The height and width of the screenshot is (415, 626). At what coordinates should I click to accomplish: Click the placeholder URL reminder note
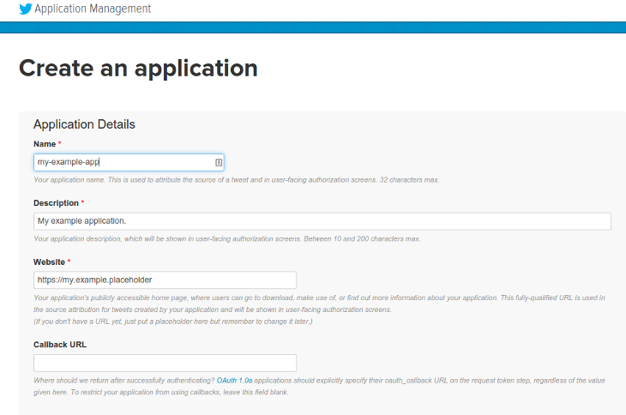tap(173, 322)
